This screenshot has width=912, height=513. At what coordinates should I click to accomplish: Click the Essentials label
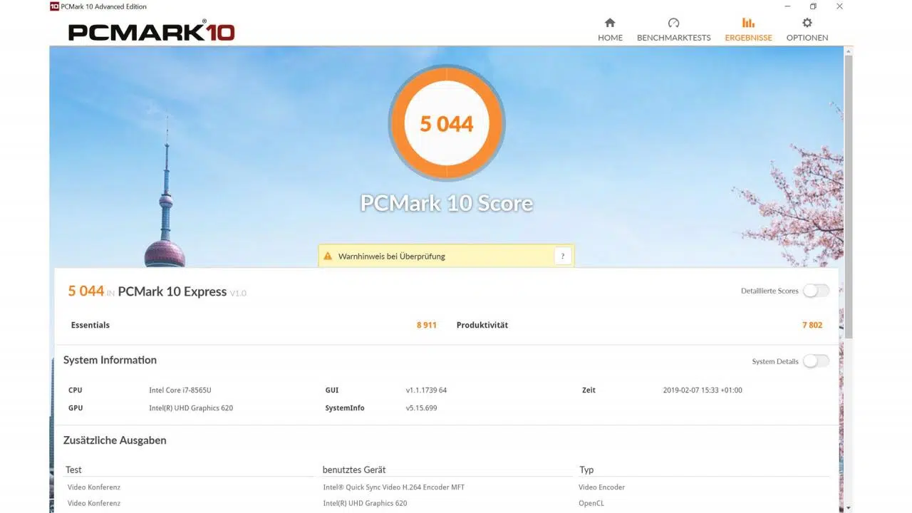point(90,325)
